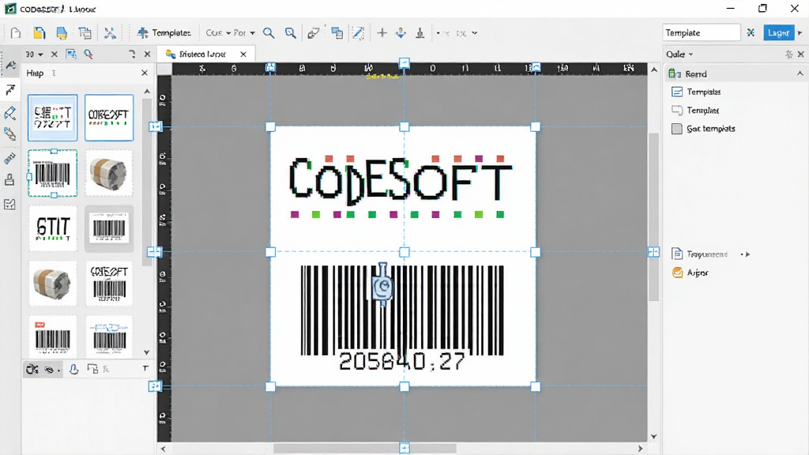Click the first icon below the thumbnails

point(32,369)
